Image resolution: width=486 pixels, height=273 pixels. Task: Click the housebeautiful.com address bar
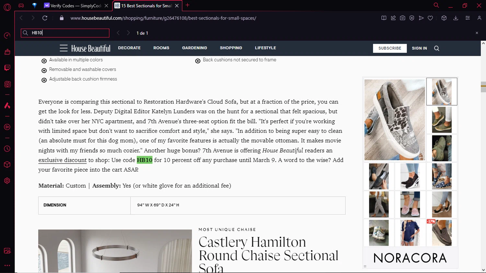[x=163, y=18]
